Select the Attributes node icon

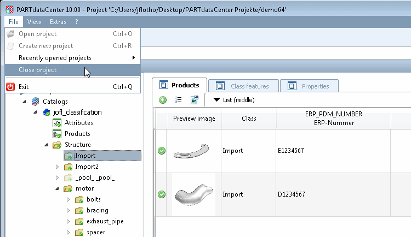56,123
